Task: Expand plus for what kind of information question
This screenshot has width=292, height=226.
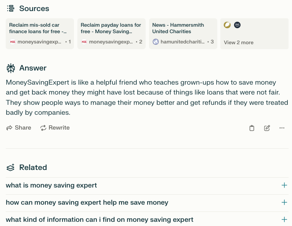Action: [x=284, y=220]
